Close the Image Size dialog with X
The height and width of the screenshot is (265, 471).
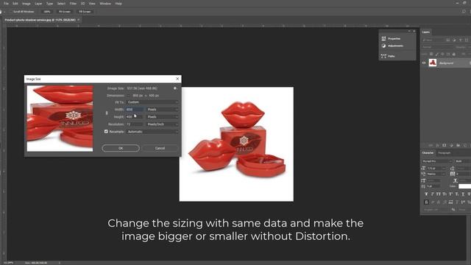177,79
